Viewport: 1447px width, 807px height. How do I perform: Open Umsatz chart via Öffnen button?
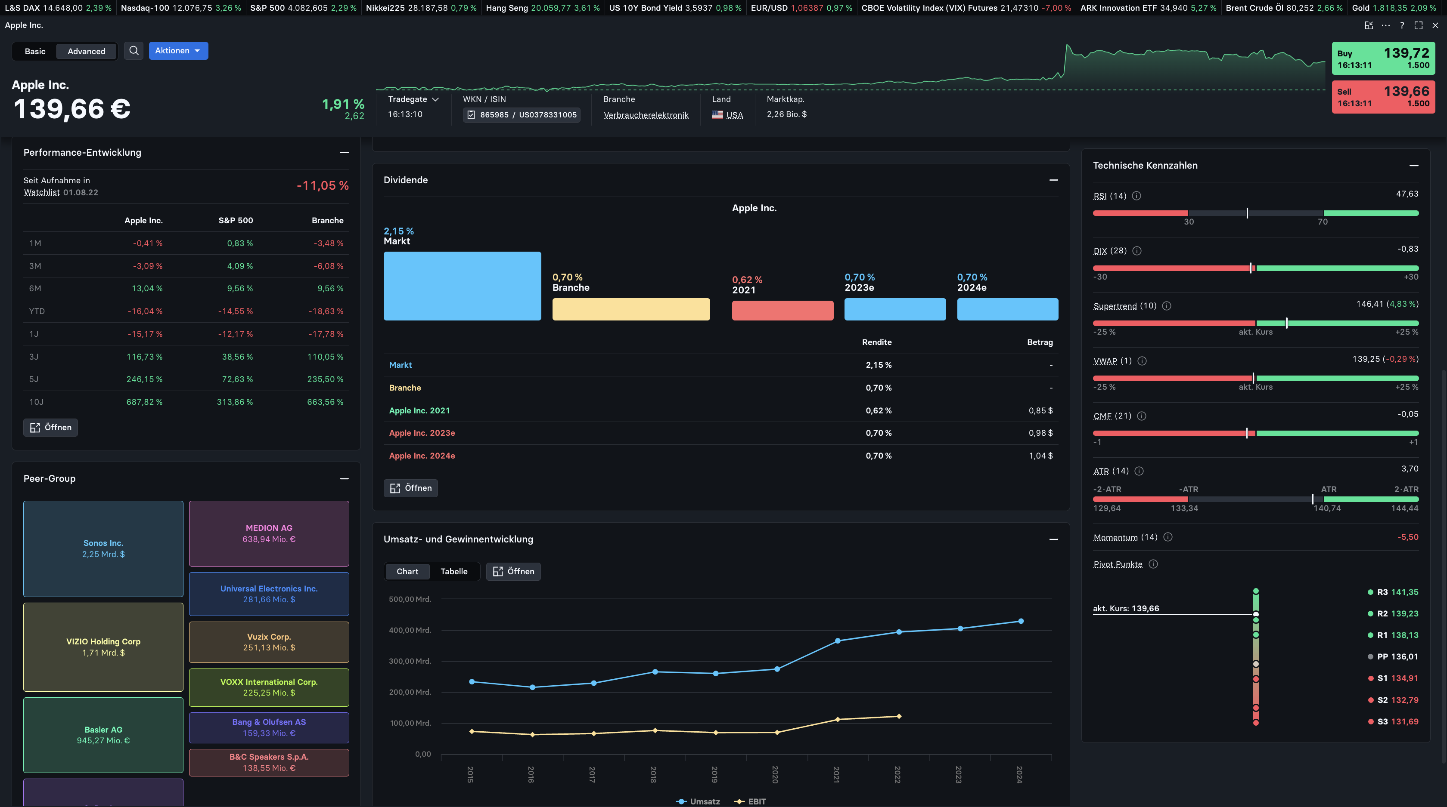(513, 571)
